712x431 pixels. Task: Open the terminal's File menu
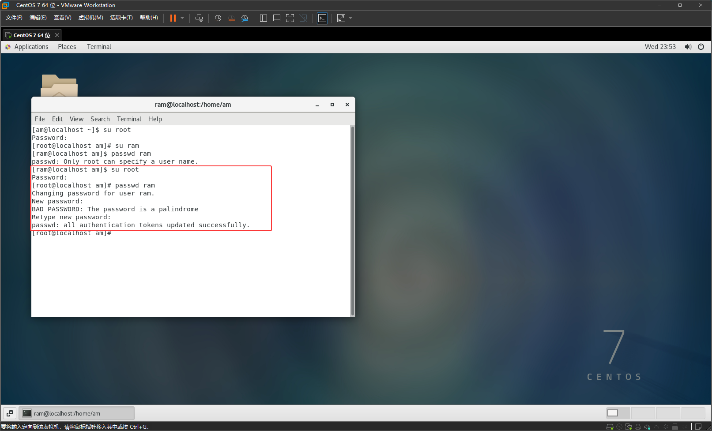click(x=40, y=119)
